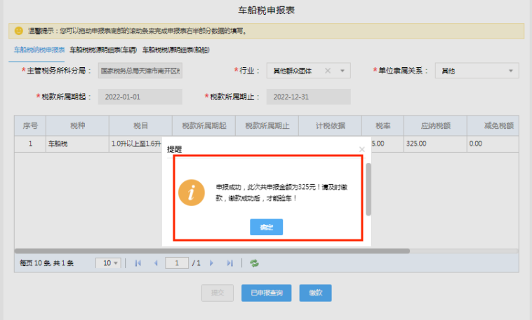Open 车船税税源明细表(车辆) tab

coord(103,50)
